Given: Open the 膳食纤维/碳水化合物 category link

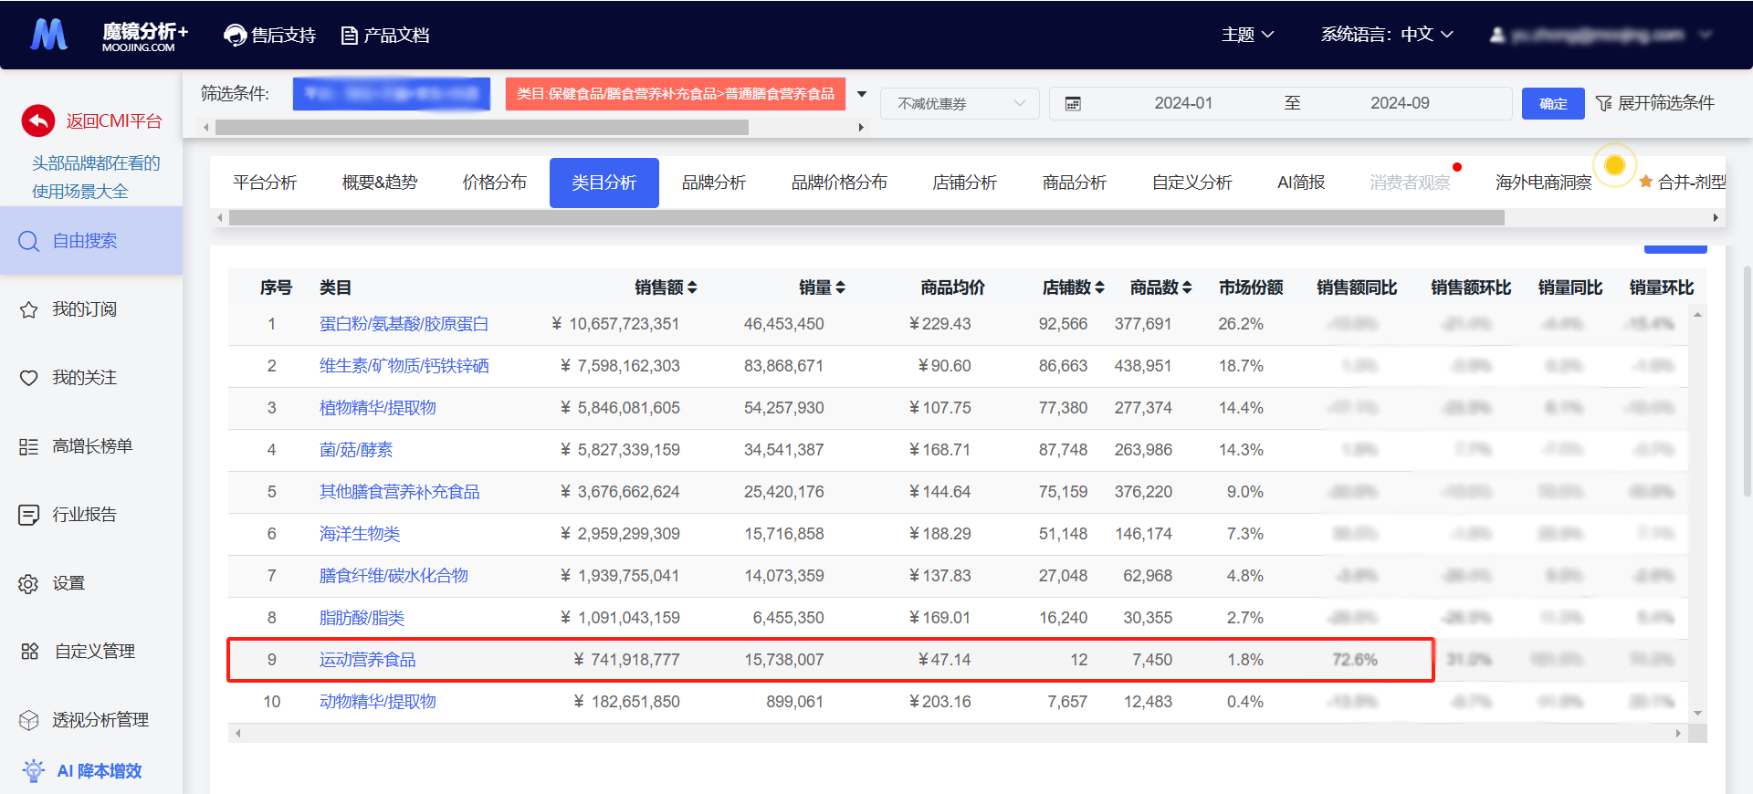Looking at the screenshot, I should point(394,576).
